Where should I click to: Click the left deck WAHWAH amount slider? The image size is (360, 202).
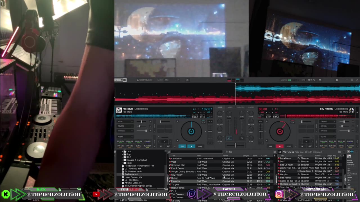141,131
